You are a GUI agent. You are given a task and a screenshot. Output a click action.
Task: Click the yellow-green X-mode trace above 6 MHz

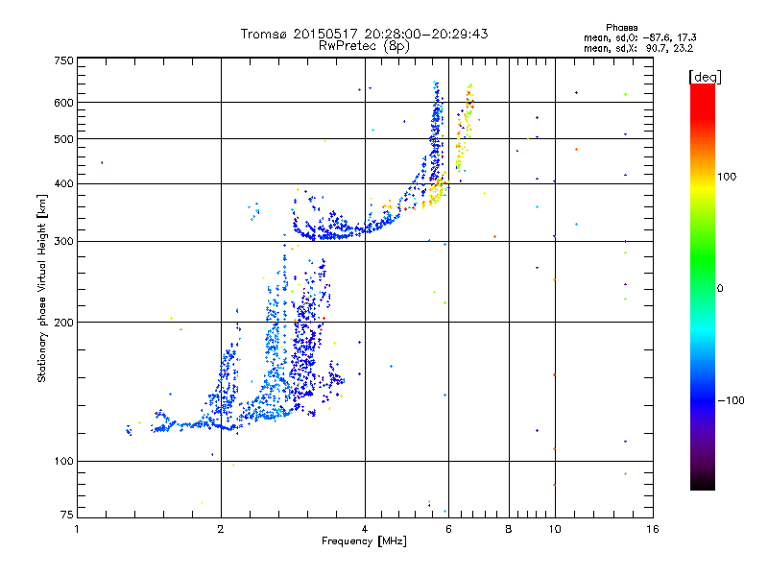465,129
